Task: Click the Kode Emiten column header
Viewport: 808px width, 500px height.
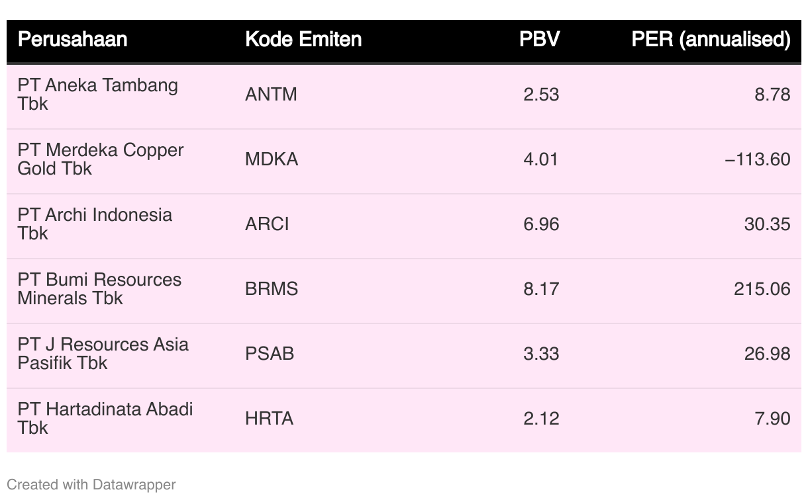Action: click(303, 40)
